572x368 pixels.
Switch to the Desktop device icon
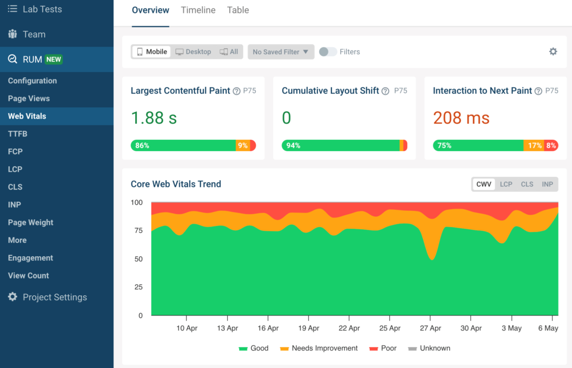[x=180, y=51]
